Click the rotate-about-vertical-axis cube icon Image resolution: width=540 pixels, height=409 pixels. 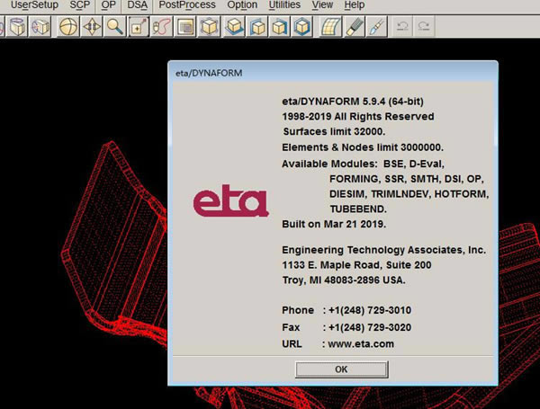coord(17,26)
